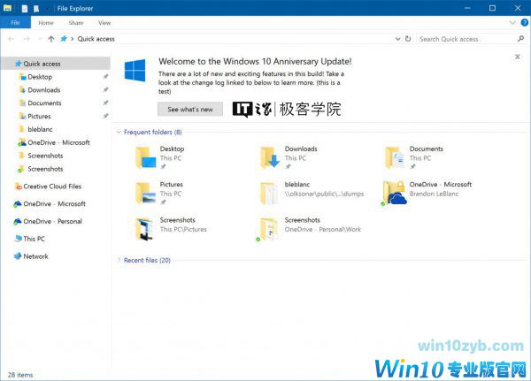Dismiss the Anniversary Update welcome banner
Viewport: 531px width, 381px height.
click(x=518, y=57)
